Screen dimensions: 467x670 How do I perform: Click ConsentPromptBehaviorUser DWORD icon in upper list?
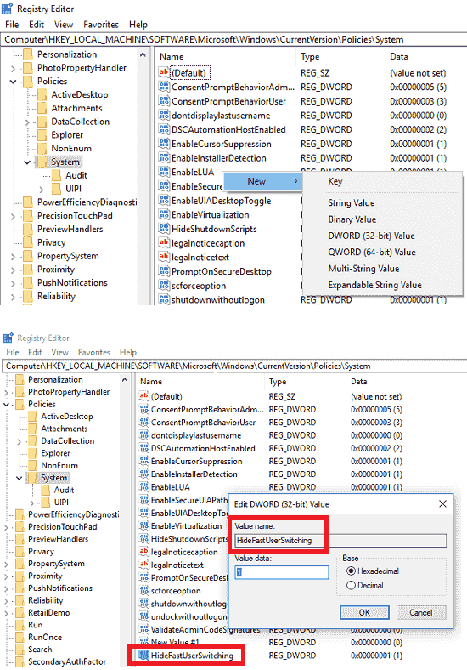tap(164, 101)
